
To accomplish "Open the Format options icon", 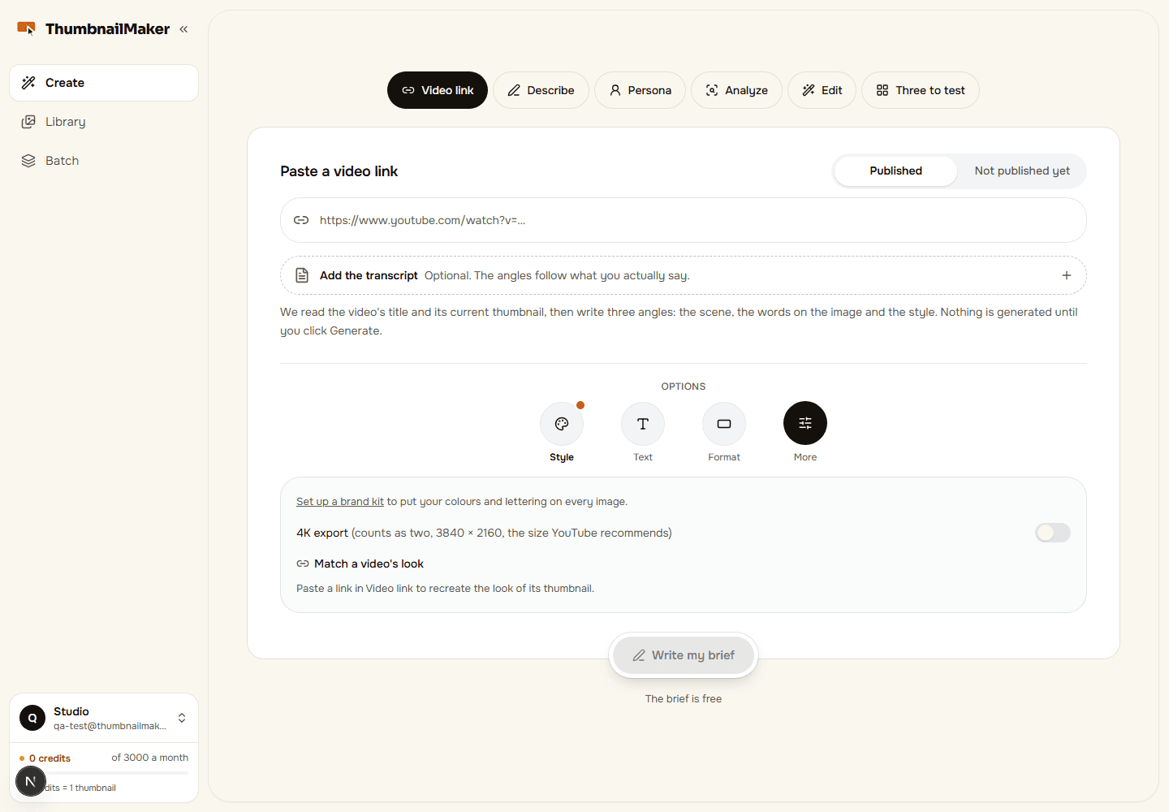I will tap(724, 423).
